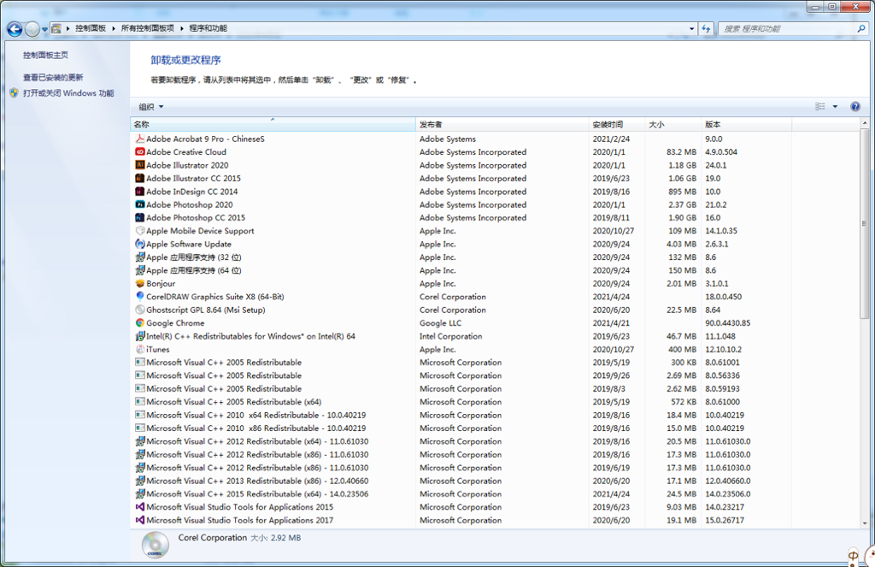Select the Adobe Illustrator 2020 icon
The height and width of the screenshot is (567, 875).
[x=140, y=165]
